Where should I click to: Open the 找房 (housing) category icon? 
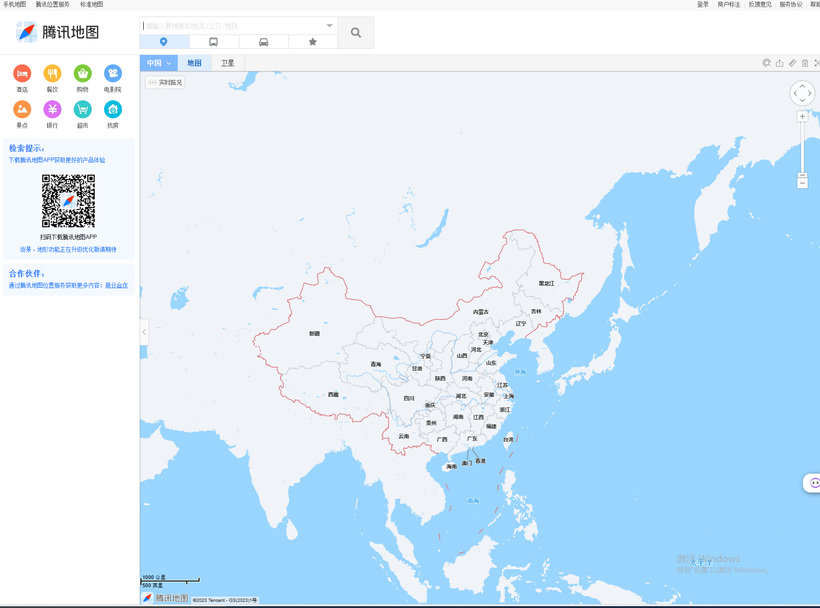pyautogui.click(x=113, y=109)
